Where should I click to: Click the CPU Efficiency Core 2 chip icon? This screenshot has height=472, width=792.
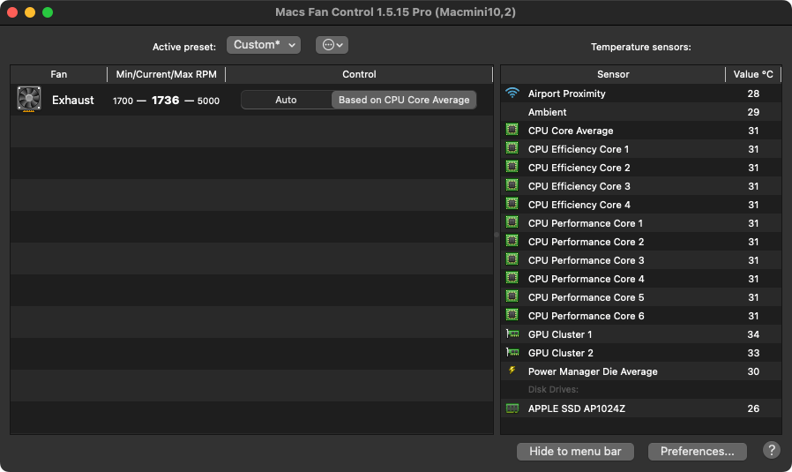(512, 167)
